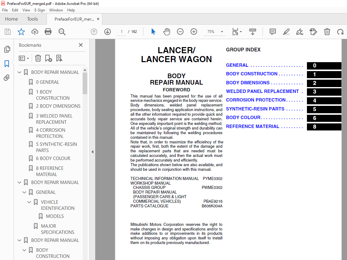Collapse first BODY REPAIR MANUAL bookmark

[19, 72]
